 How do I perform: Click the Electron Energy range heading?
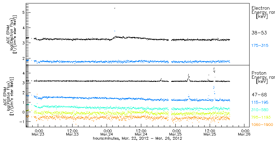pos(263,13)
